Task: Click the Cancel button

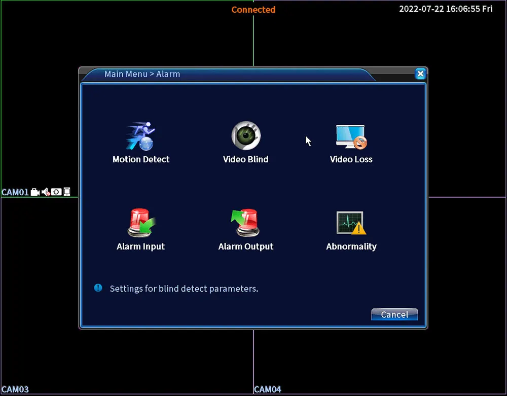Action: (394, 314)
